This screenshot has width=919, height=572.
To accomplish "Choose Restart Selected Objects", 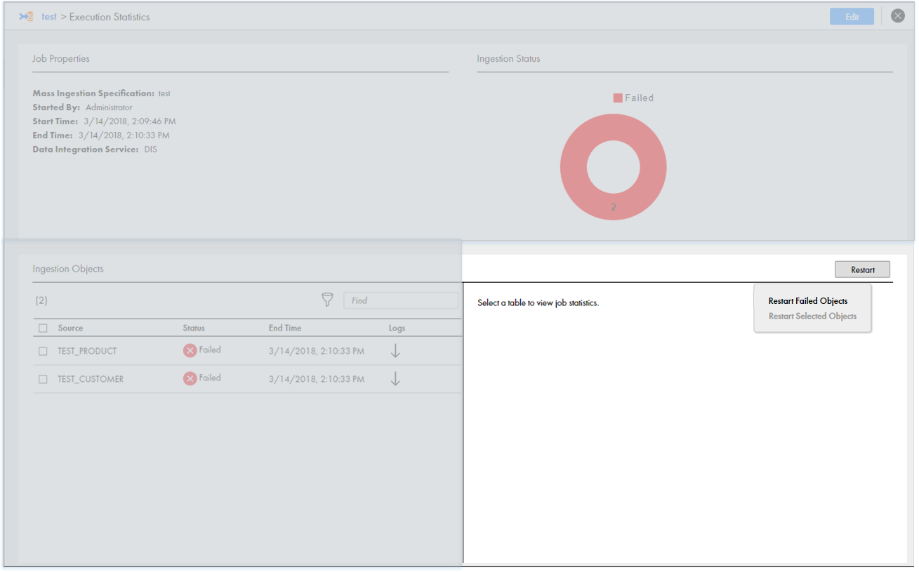I will 812,317.
